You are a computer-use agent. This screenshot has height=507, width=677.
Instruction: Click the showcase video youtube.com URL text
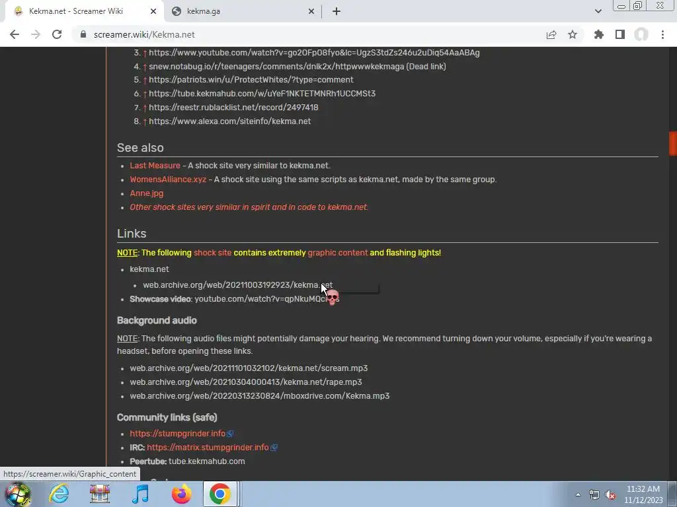pos(267,299)
